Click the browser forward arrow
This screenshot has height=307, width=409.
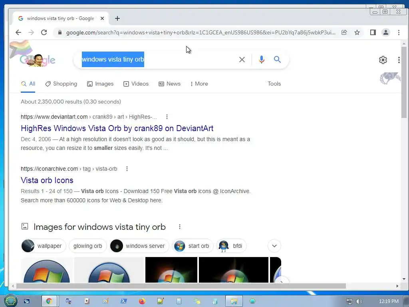31,32
